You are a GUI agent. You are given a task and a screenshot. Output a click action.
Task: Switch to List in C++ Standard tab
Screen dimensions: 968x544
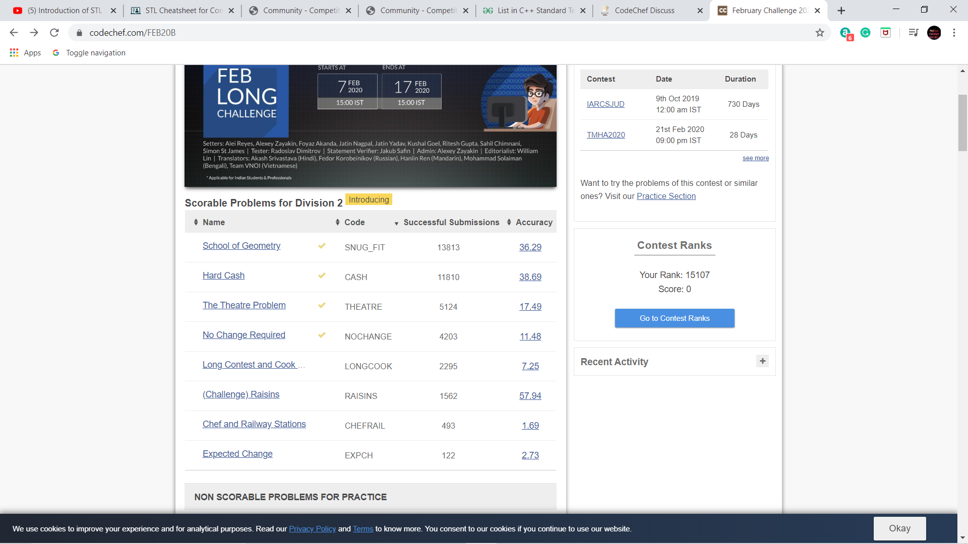pos(535,11)
